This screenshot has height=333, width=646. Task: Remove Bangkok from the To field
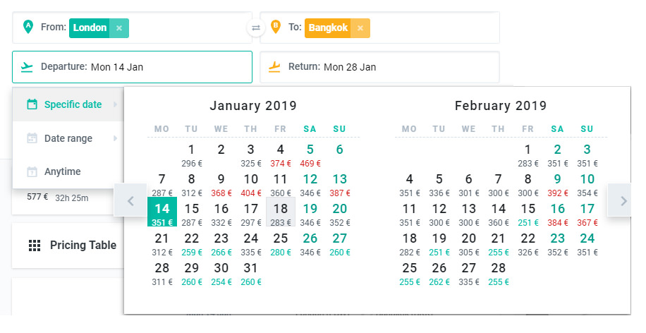[360, 28]
